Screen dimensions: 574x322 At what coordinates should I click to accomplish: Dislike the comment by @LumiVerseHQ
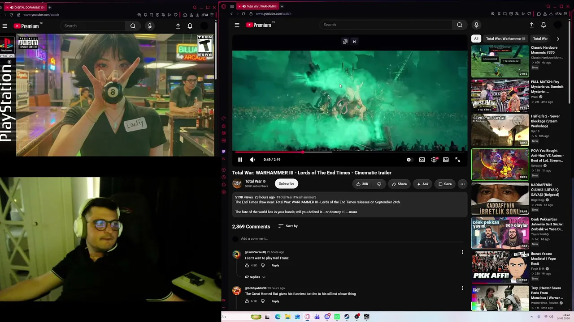pyautogui.click(x=263, y=265)
